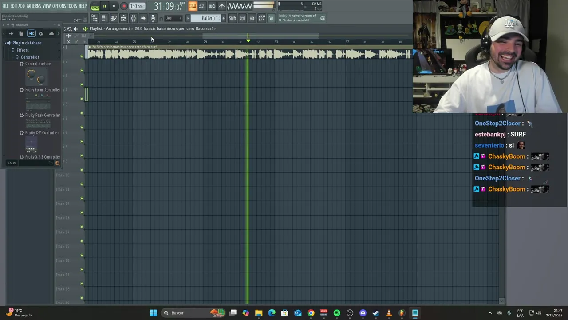Add new pattern with plus button

(x=223, y=18)
